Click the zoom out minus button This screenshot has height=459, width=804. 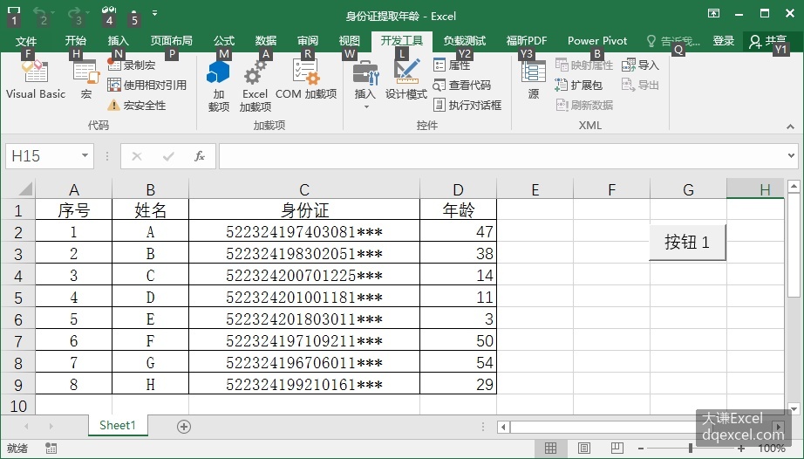(641, 449)
